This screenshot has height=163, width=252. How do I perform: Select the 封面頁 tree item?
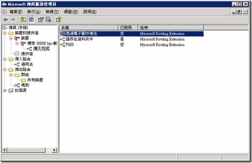(20, 90)
